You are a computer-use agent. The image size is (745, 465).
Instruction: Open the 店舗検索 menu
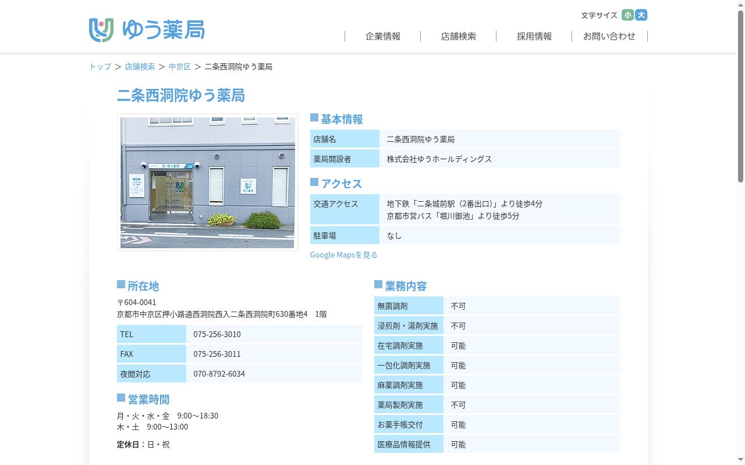(459, 36)
